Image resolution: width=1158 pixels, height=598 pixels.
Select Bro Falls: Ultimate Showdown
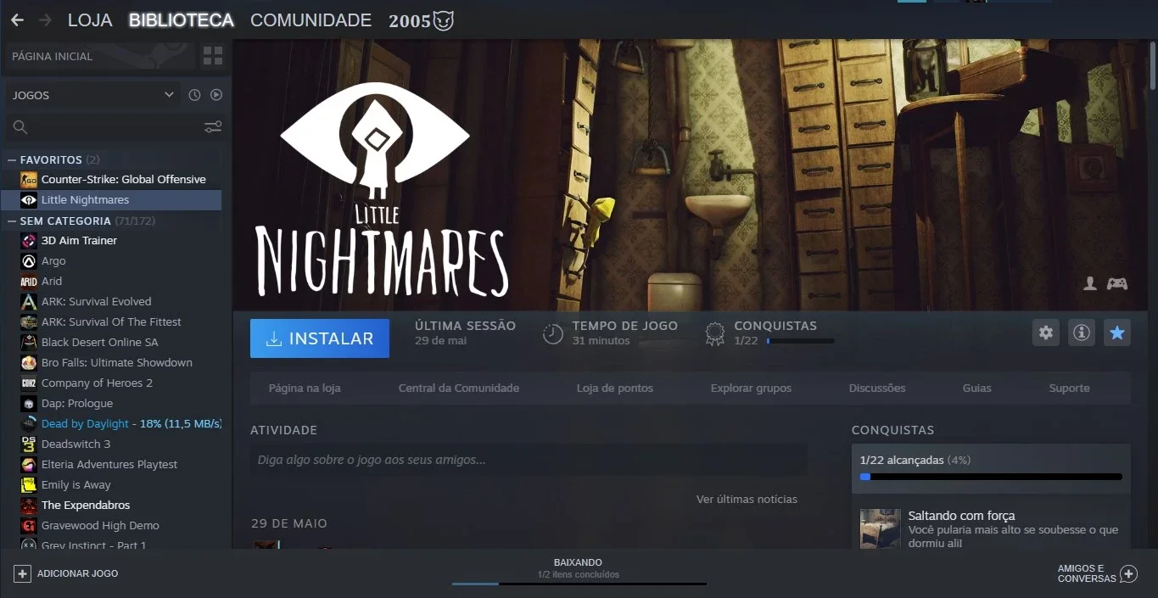pos(111,363)
